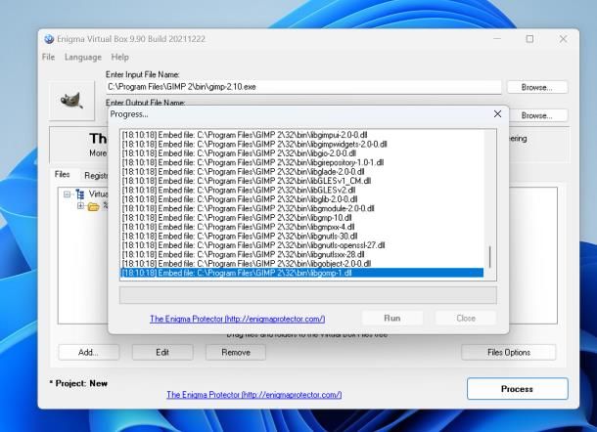The height and width of the screenshot is (432, 597).
Task: Open the Language menu
Action: click(x=83, y=57)
